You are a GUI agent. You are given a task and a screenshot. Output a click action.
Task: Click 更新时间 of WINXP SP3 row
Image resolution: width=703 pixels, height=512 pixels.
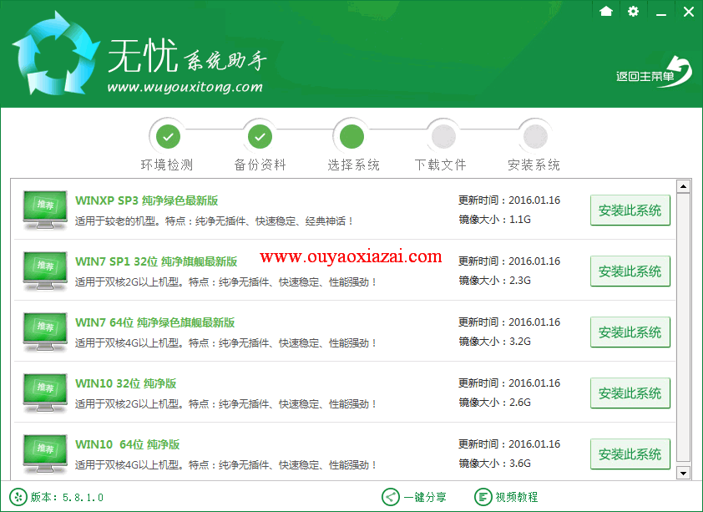pyautogui.click(x=509, y=200)
